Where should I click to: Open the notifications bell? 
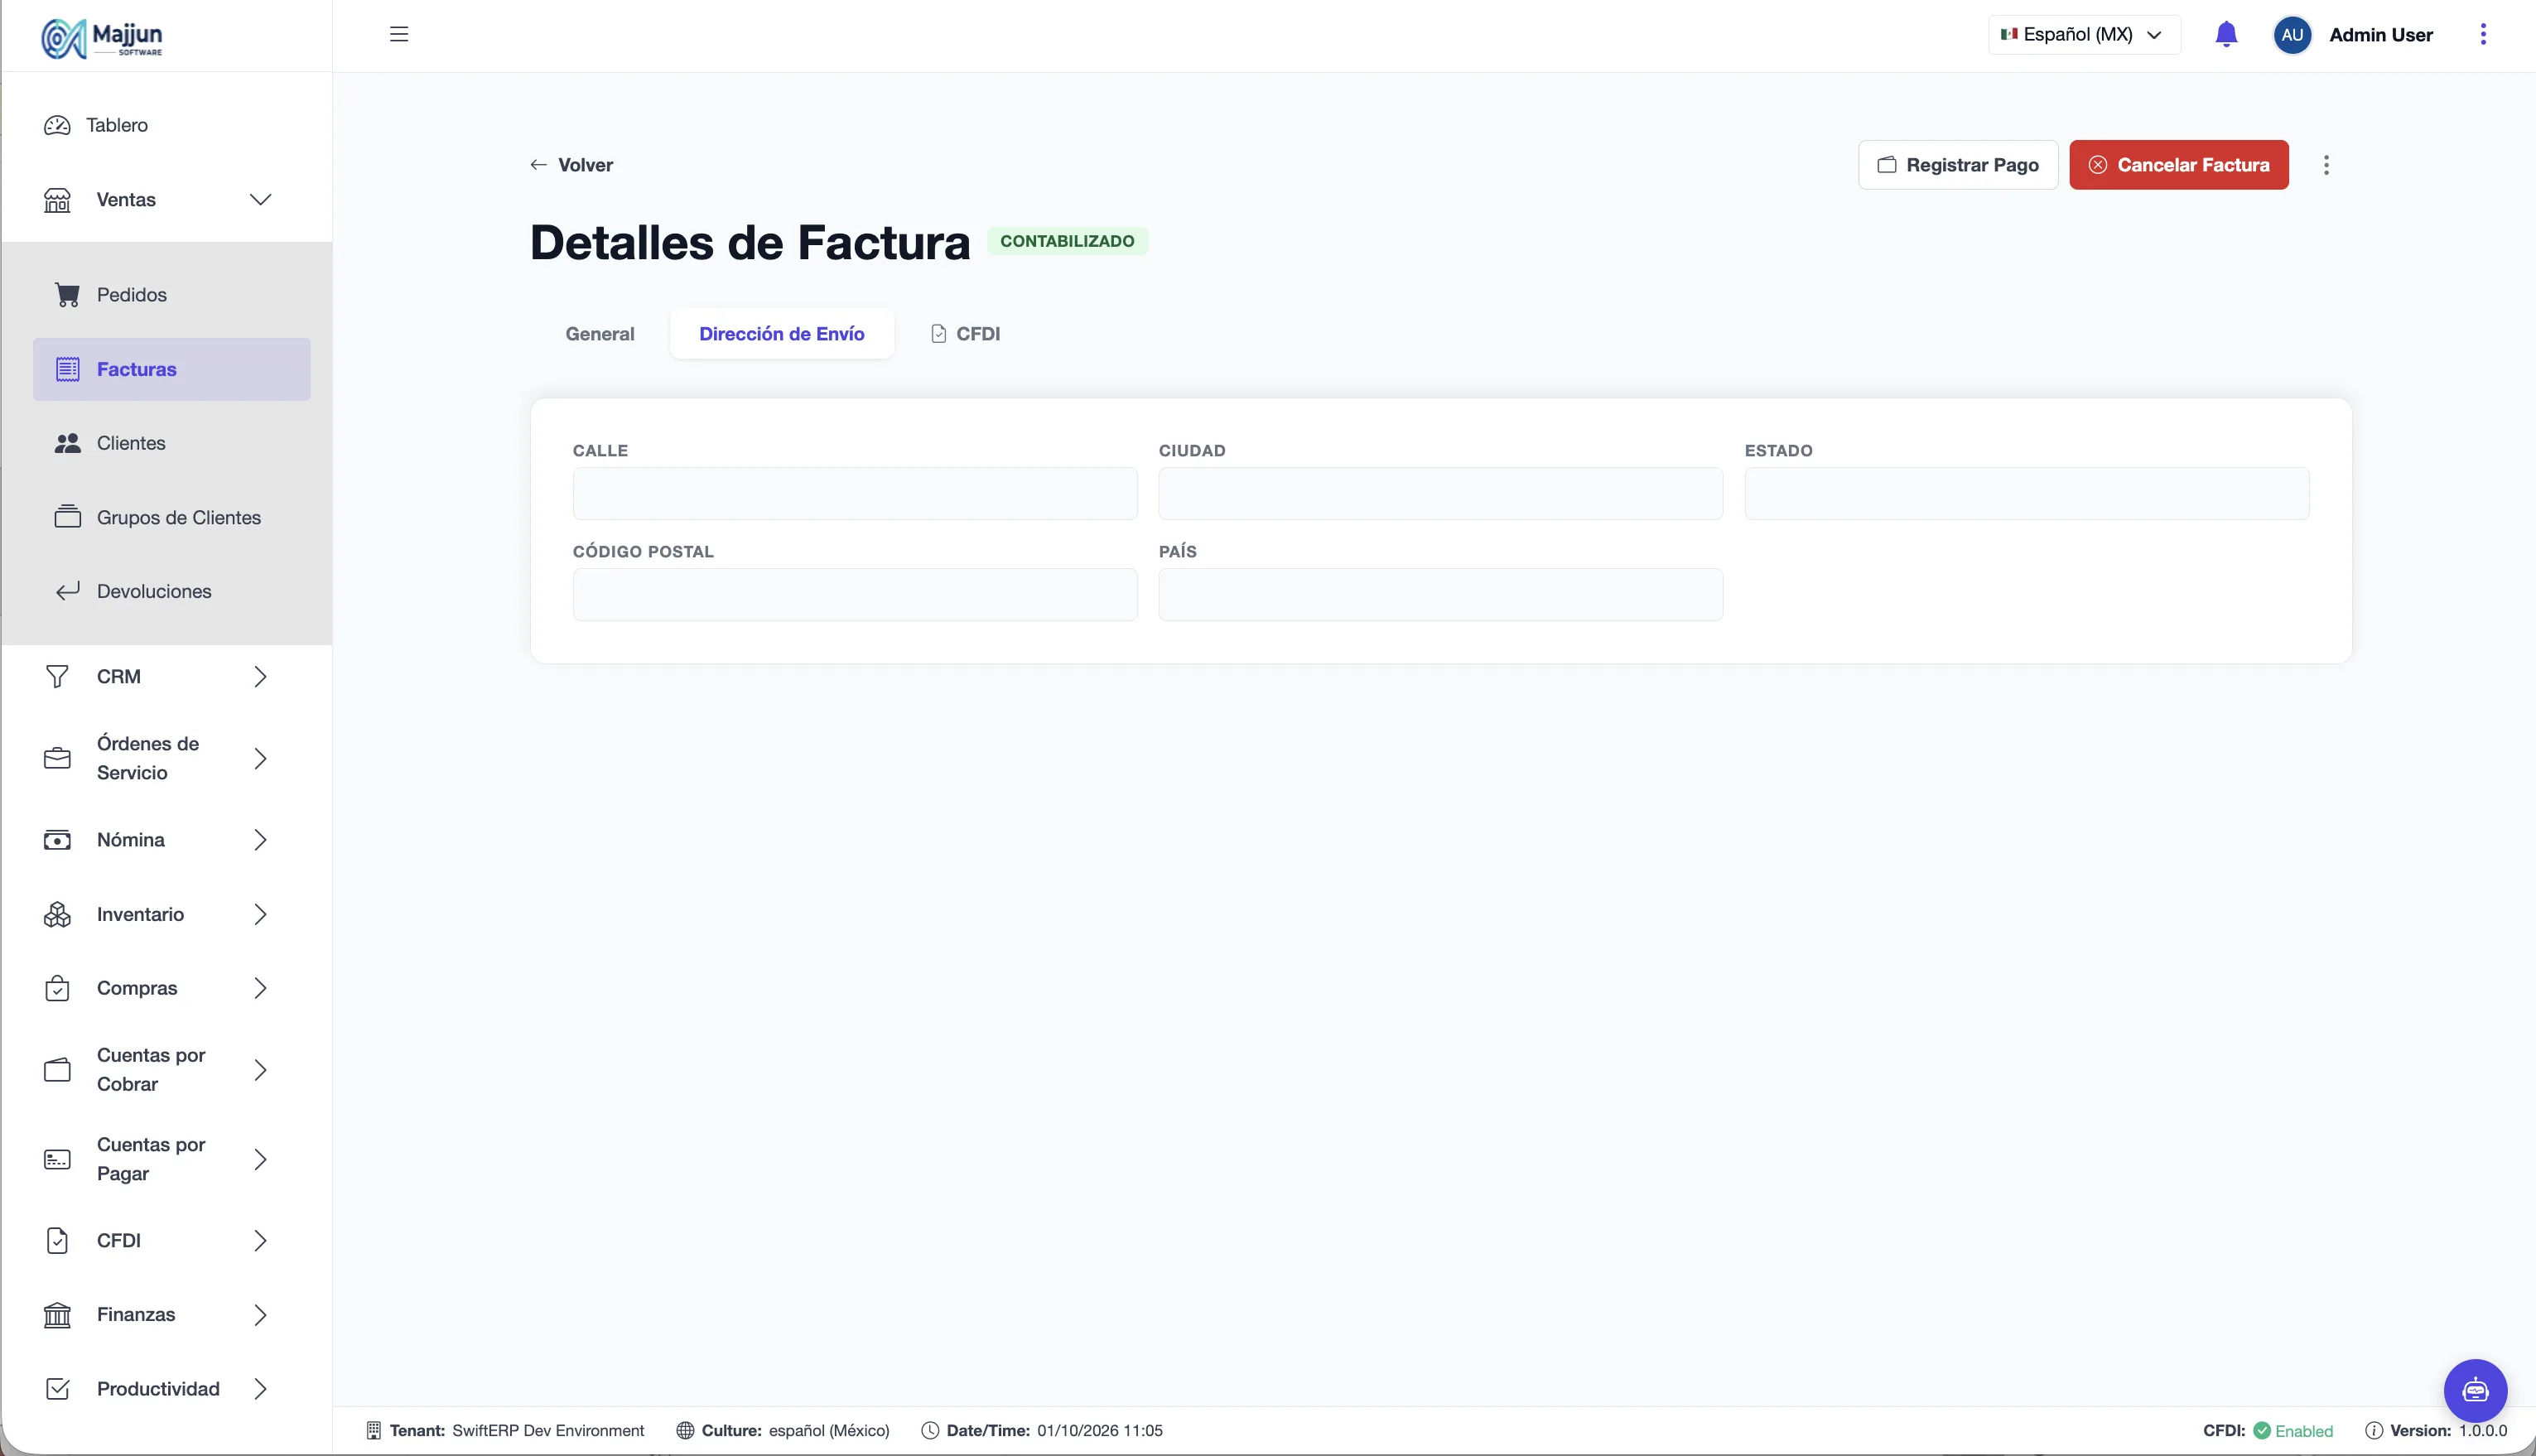tap(2226, 34)
